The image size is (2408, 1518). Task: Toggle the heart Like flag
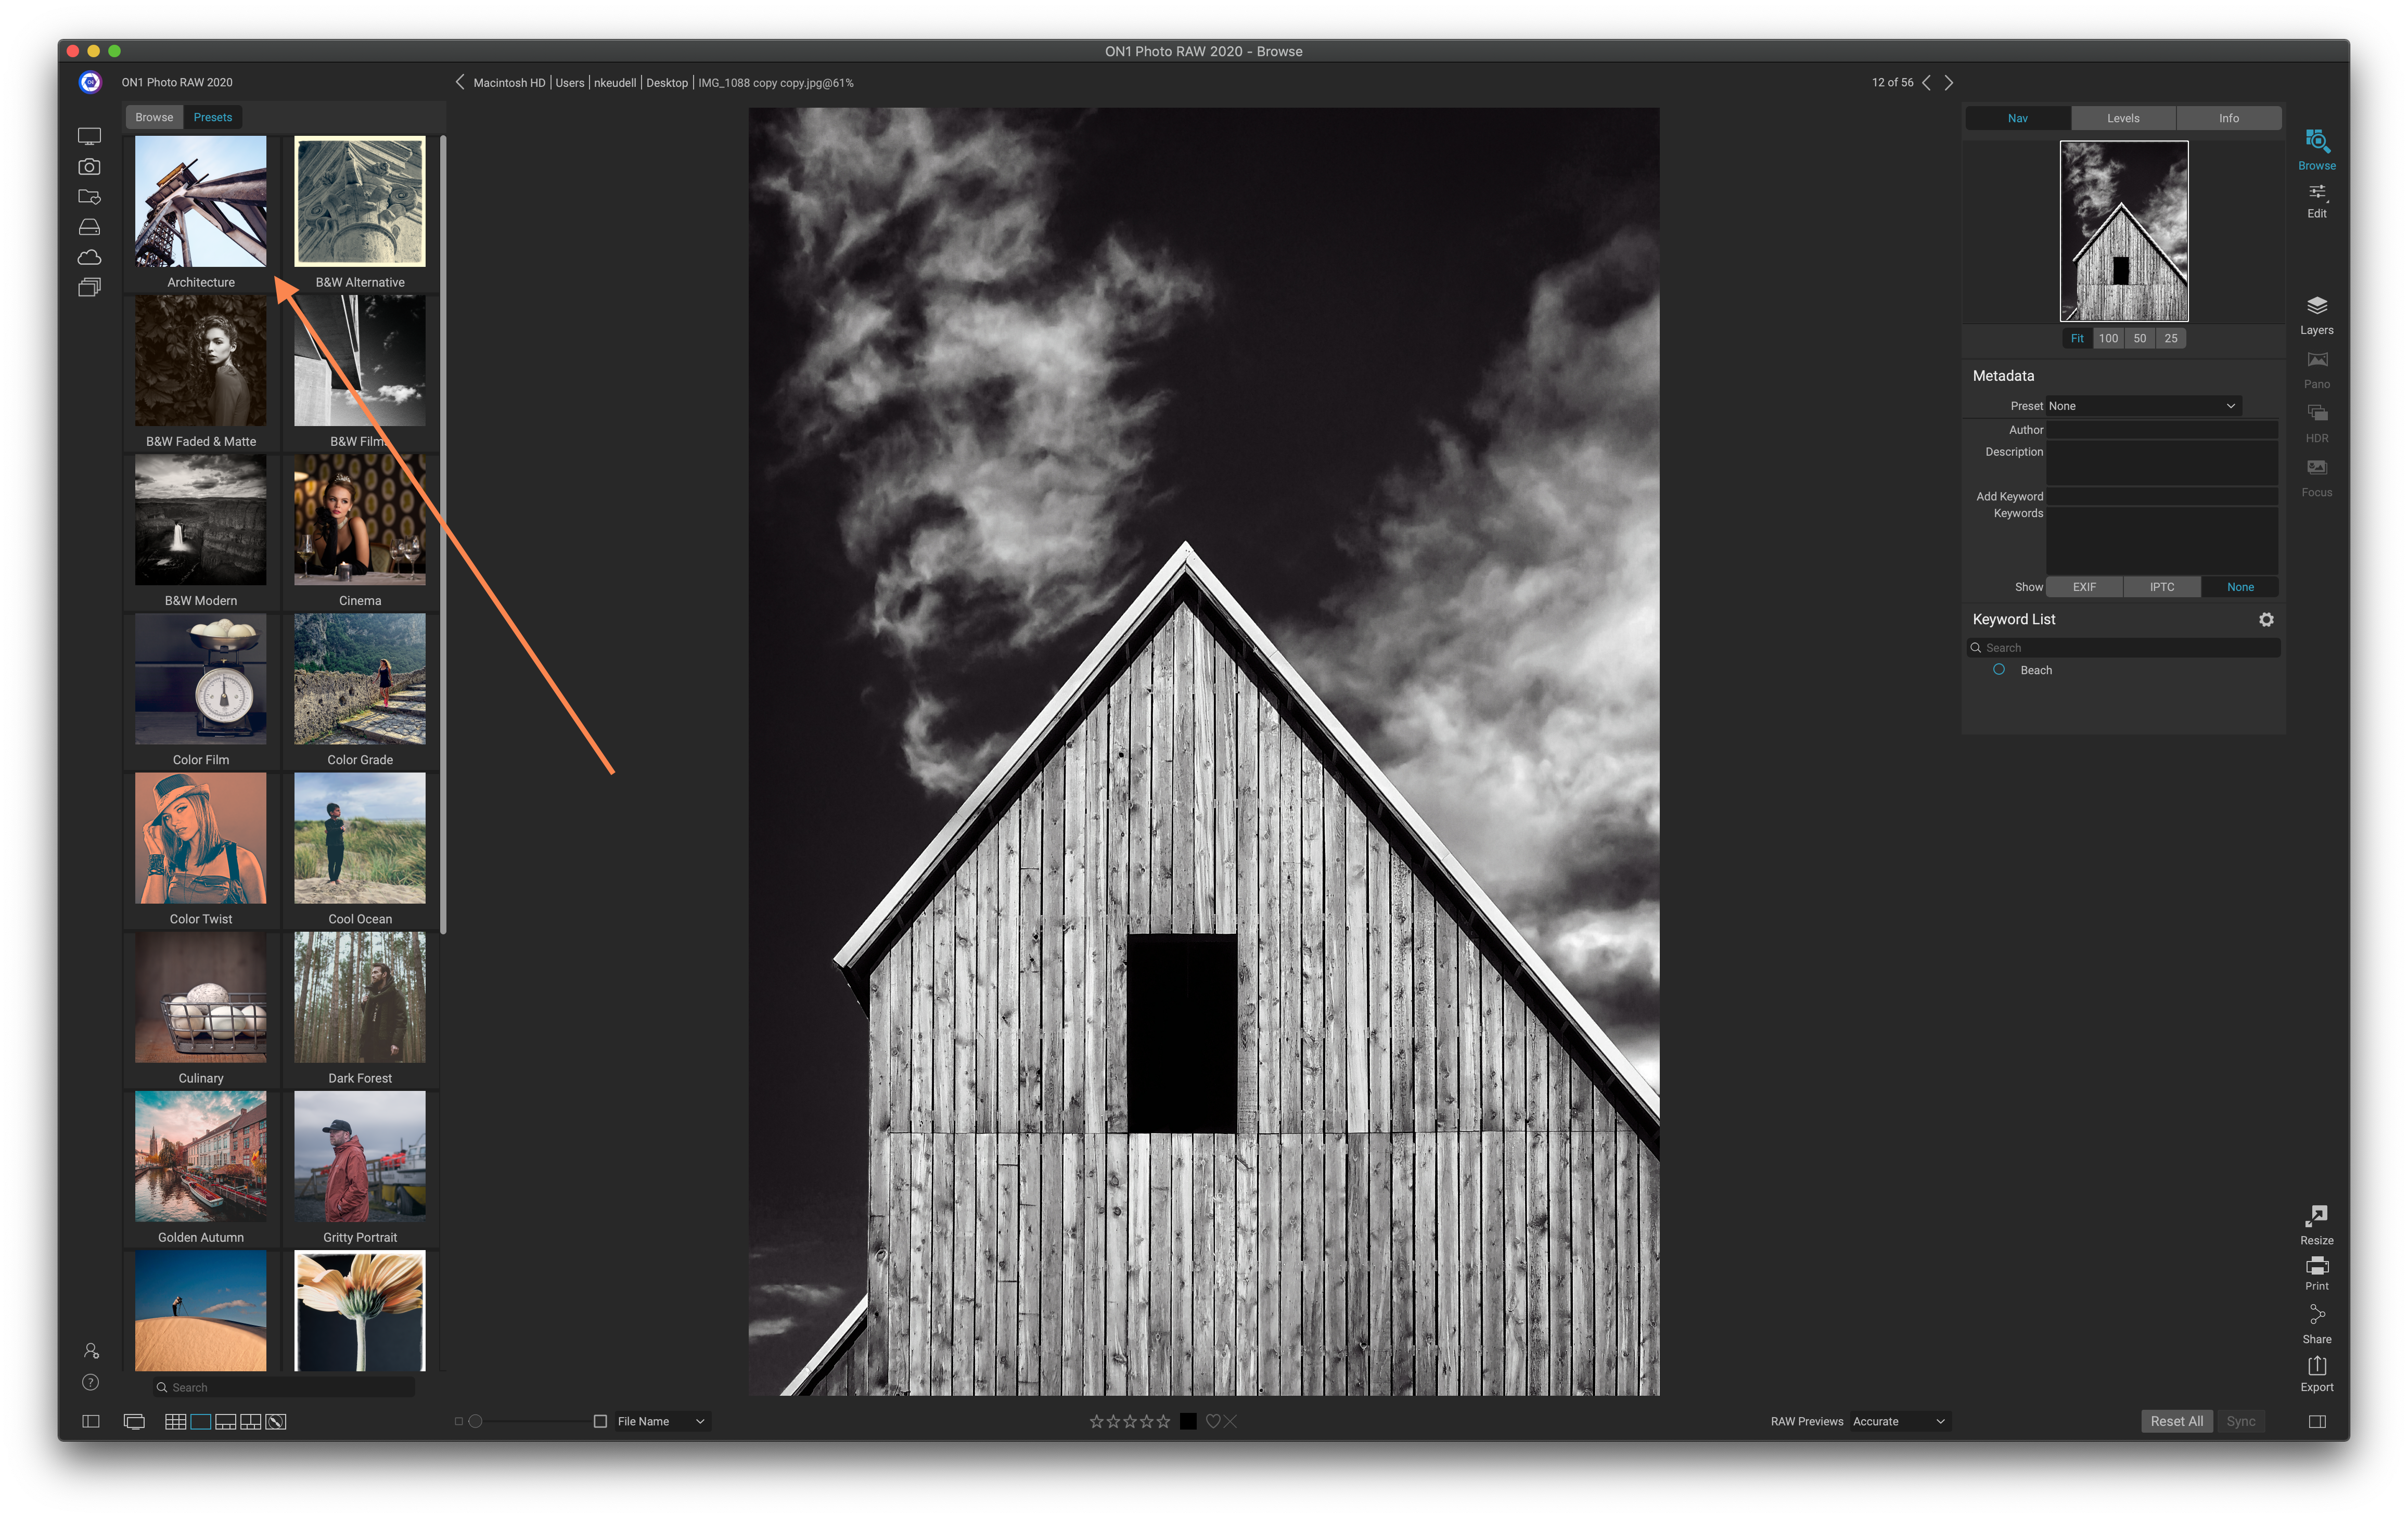point(1213,1421)
